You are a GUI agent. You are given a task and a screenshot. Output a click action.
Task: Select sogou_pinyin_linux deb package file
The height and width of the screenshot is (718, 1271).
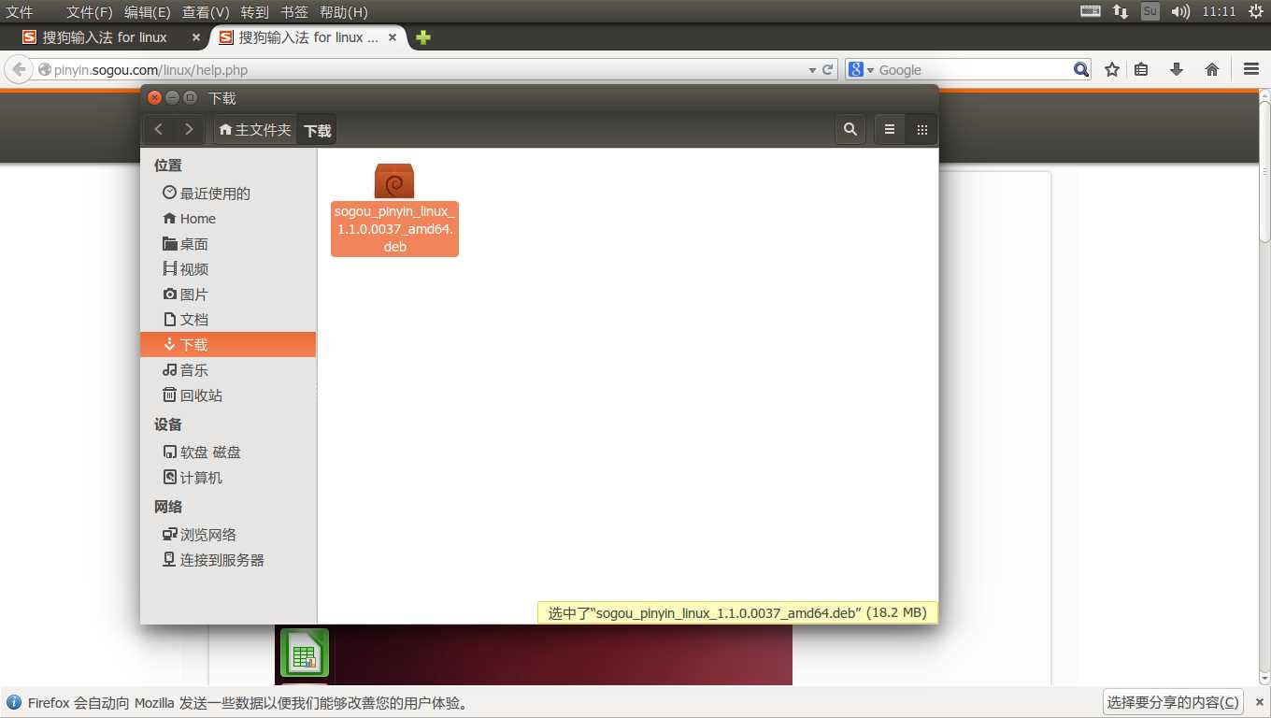point(394,209)
